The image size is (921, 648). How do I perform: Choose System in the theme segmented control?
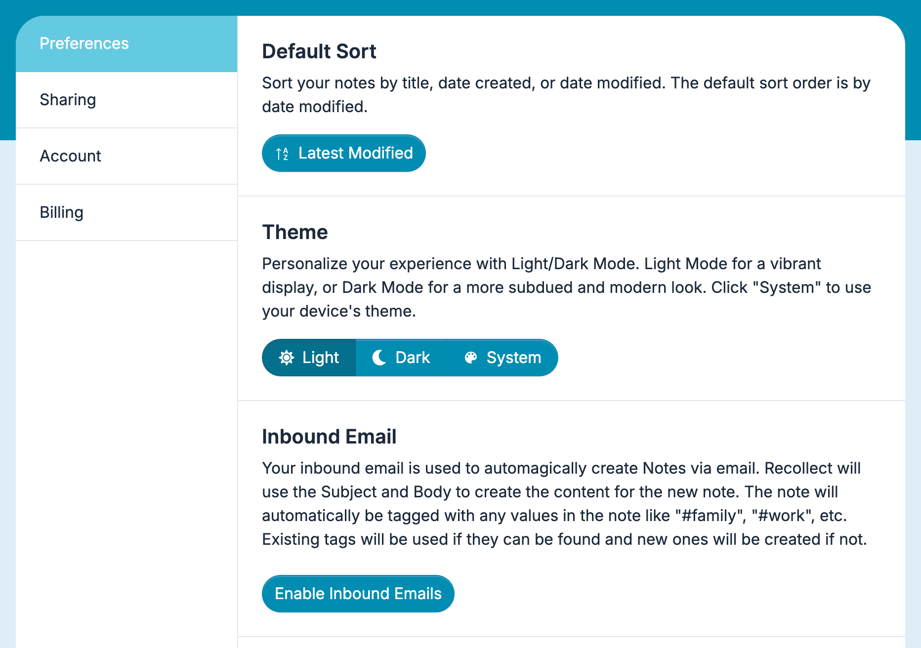[x=502, y=357]
